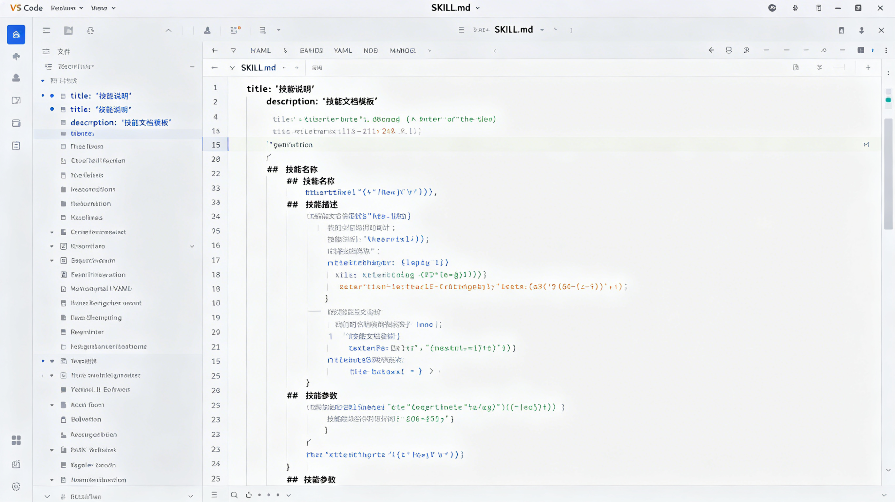Image resolution: width=895 pixels, height=502 pixels.
Task: Click the filter funnel icon near the NAML tab
Action: (x=234, y=50)
